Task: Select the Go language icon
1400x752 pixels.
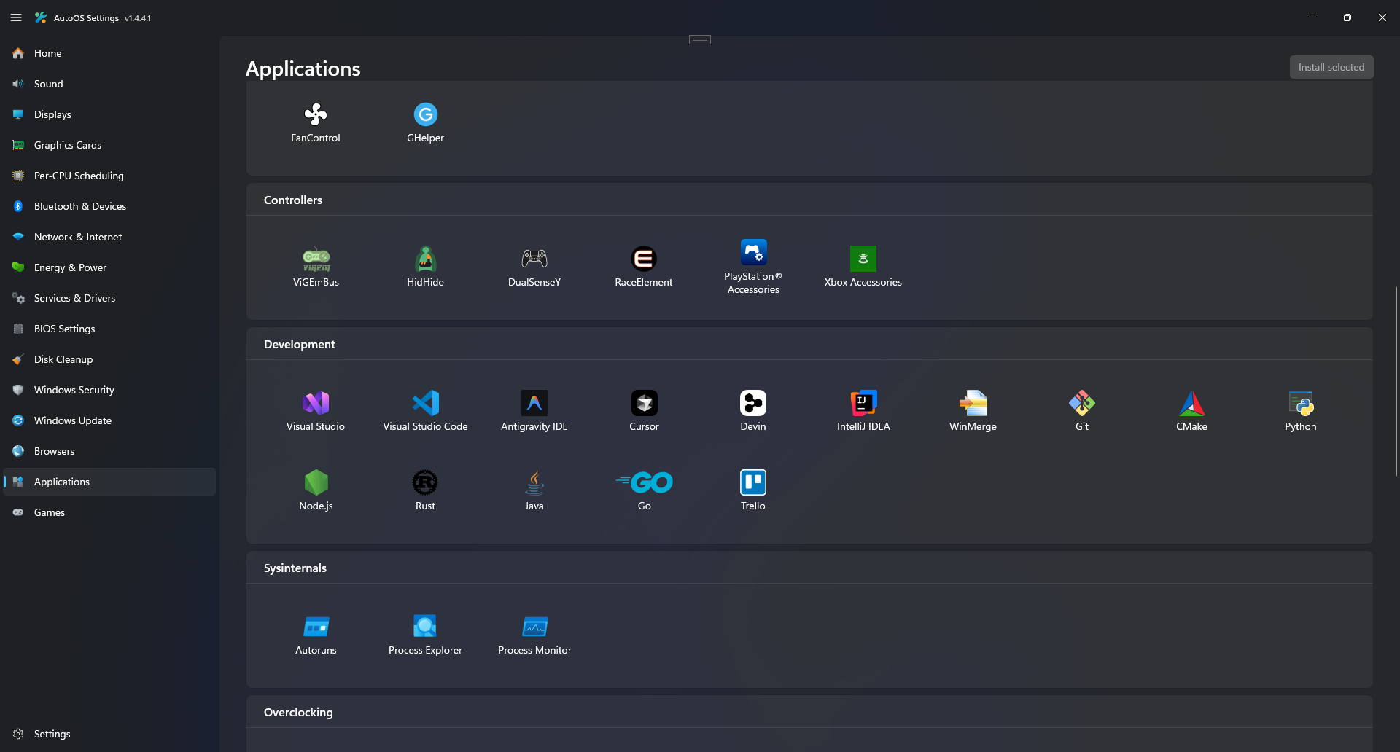Action: click(x=645, y=482)
